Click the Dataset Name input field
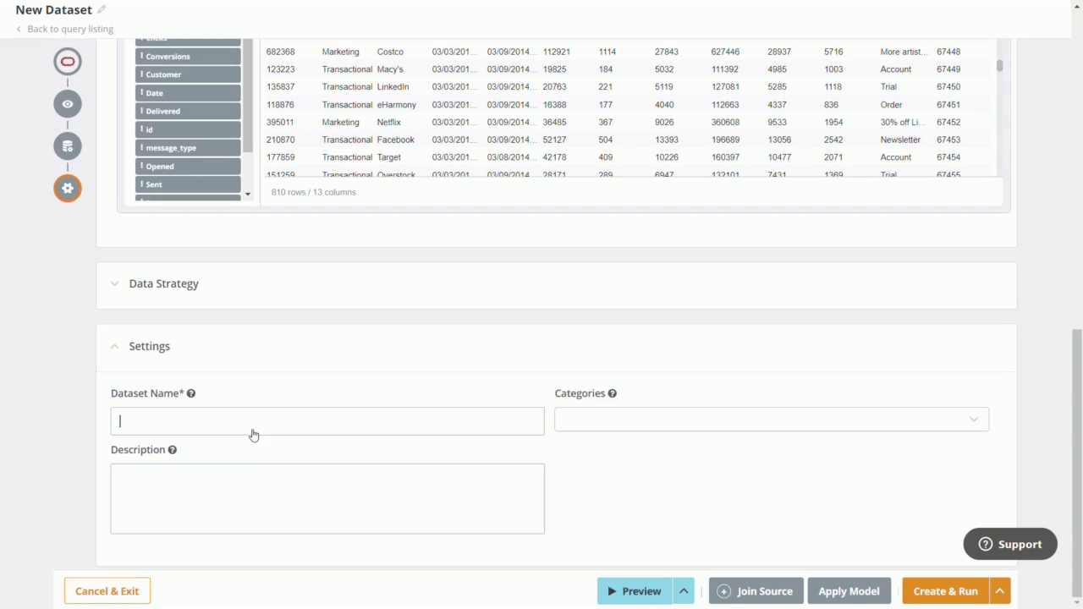 [327, 421]
